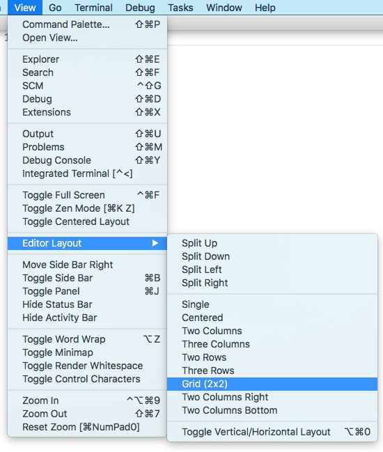Image resolution: width=383 pixels, height=452 pixels.
Task: Choose Single editor layout
Action: [x=272, y=304]
